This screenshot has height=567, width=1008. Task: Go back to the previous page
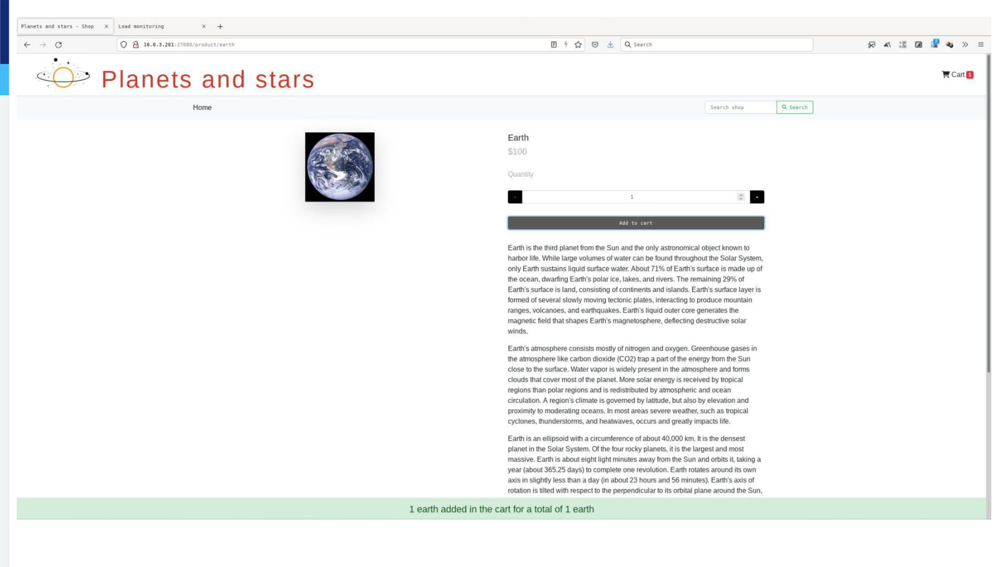[x=27, y=45]
